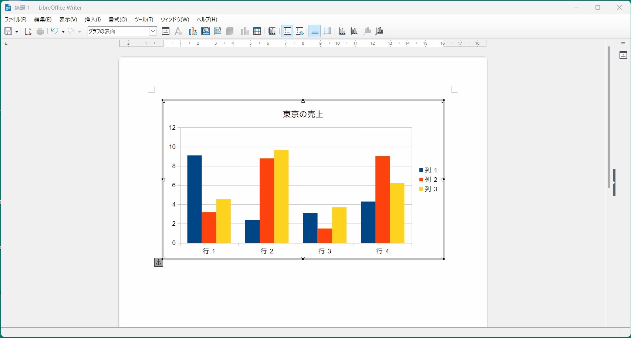Open the ツール(T) menu

coord(144,20)
